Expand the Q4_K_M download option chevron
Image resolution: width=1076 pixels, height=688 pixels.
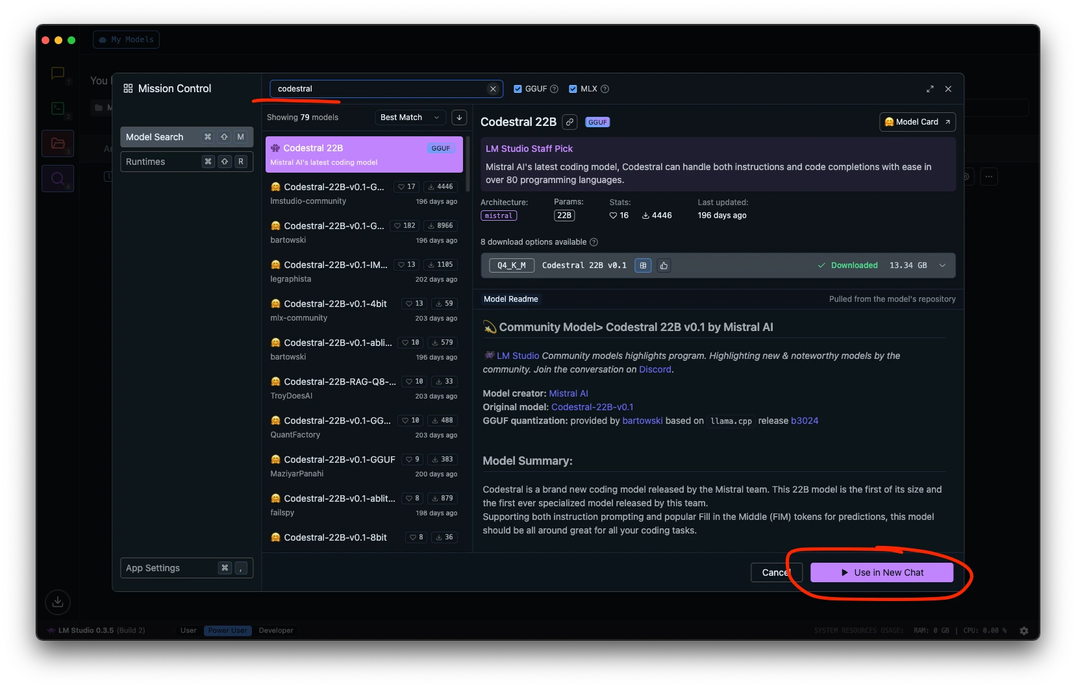pyautogui.click(x=942, y=265)
